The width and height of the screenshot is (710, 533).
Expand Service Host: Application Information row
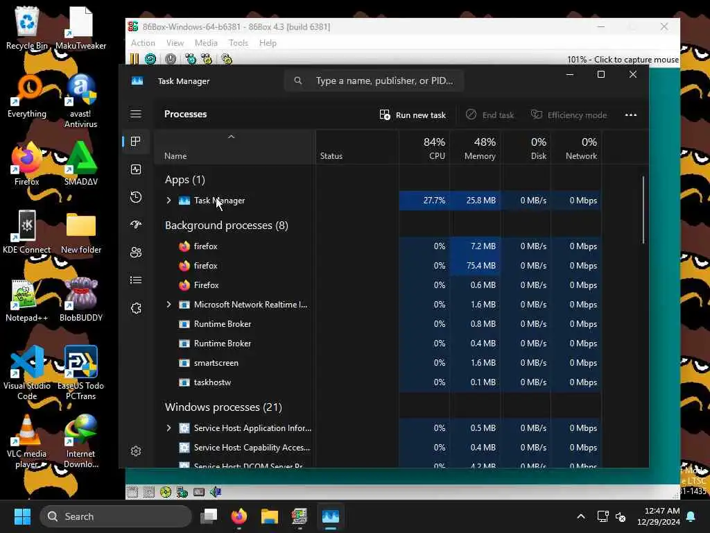[169, 428]
